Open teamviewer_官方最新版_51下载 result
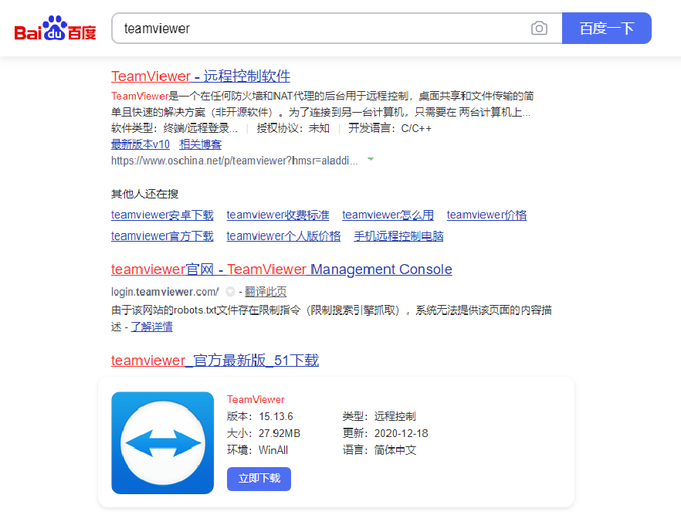 point(215,361)
